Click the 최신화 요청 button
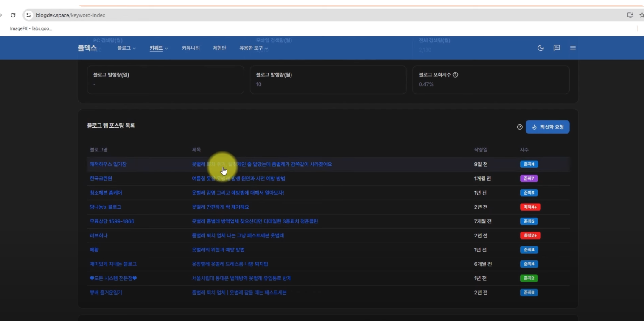 coord(547,127)
